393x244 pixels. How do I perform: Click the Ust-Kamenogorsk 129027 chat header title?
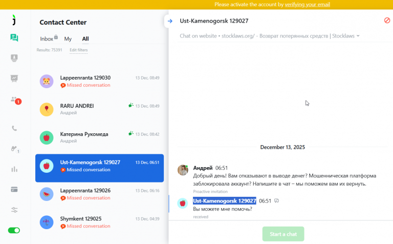point(214,21)
